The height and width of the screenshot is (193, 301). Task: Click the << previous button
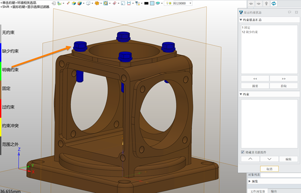[255, 78]
